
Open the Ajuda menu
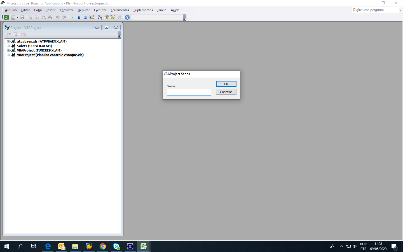coord(175,10)
